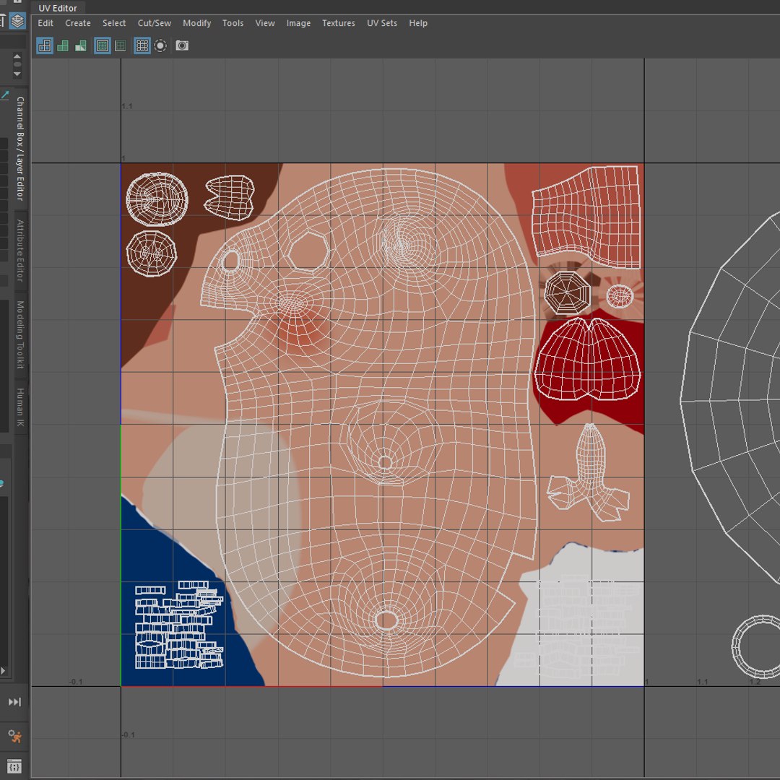Viewport: 780px width, 780px height.
Task: Open the Textures dropdown menu
Action: coord(338,23)
